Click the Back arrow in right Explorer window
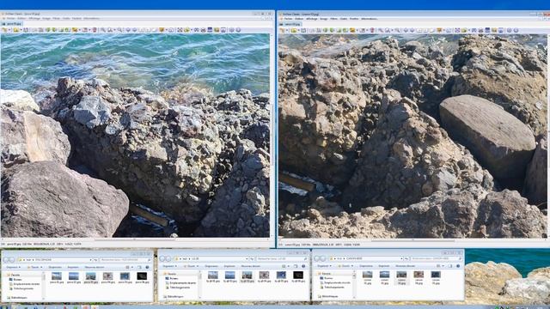Viewport: 550px width, 309px height. (317, 258)
